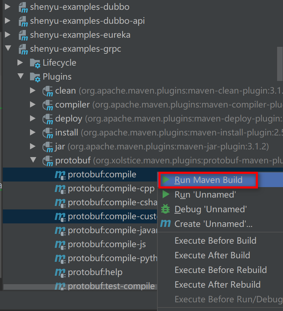Select the protobuf:compile-js goal

(x=107, y=244)
